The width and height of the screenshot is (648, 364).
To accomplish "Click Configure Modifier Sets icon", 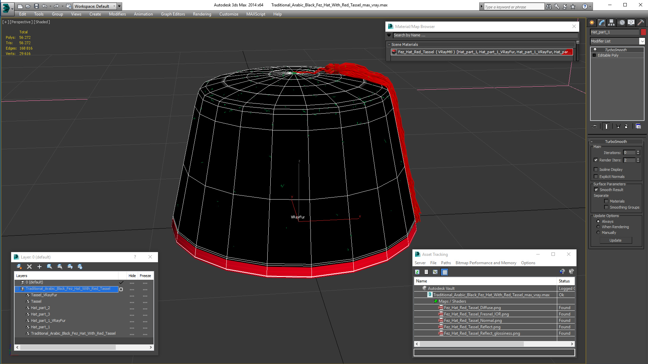I will coord(639,126).
